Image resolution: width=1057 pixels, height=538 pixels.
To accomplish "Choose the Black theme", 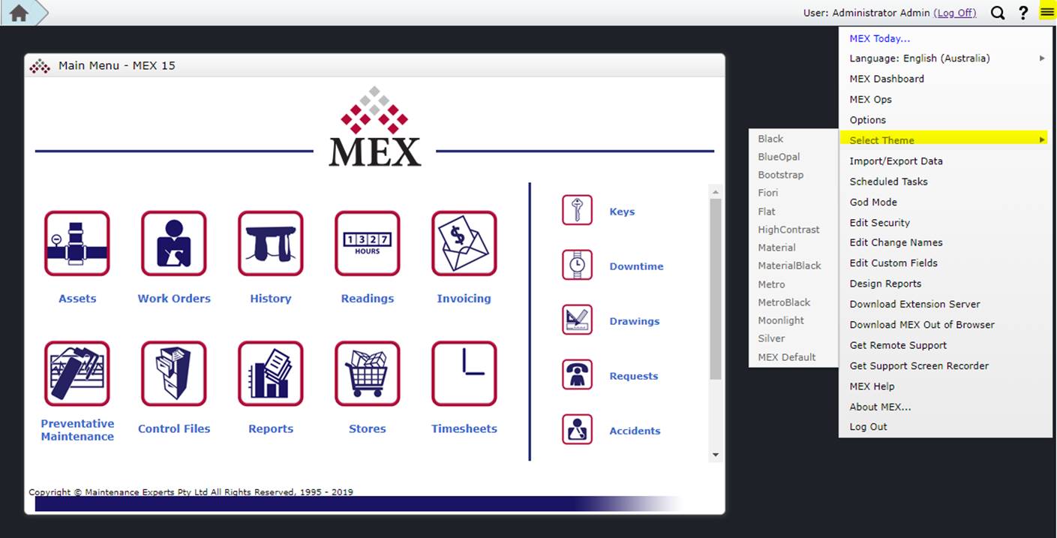I will [x=794, y=139].
